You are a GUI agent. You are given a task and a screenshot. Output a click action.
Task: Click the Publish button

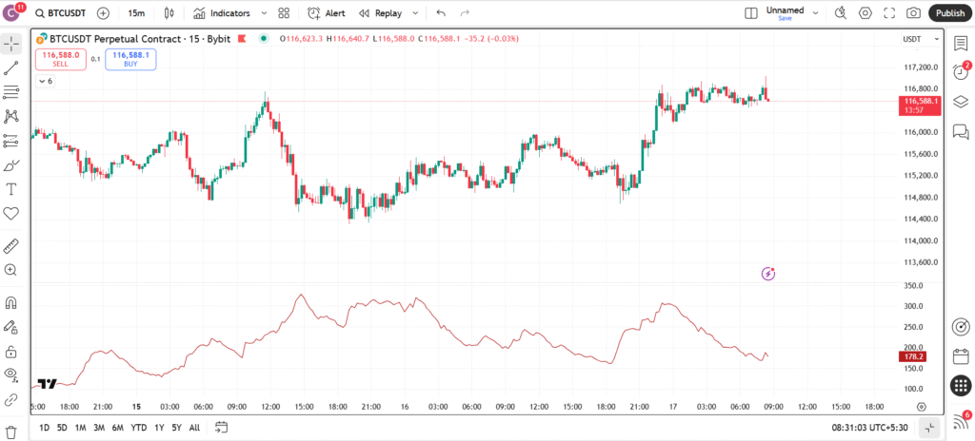(949, 13)
